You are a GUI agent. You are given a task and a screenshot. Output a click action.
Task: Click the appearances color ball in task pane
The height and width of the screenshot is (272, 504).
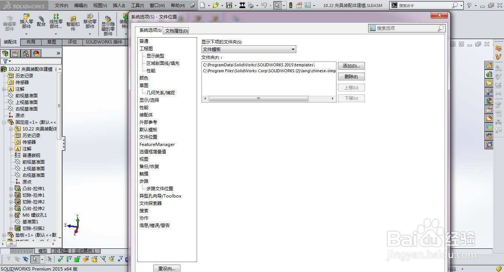tap(489, 101)
